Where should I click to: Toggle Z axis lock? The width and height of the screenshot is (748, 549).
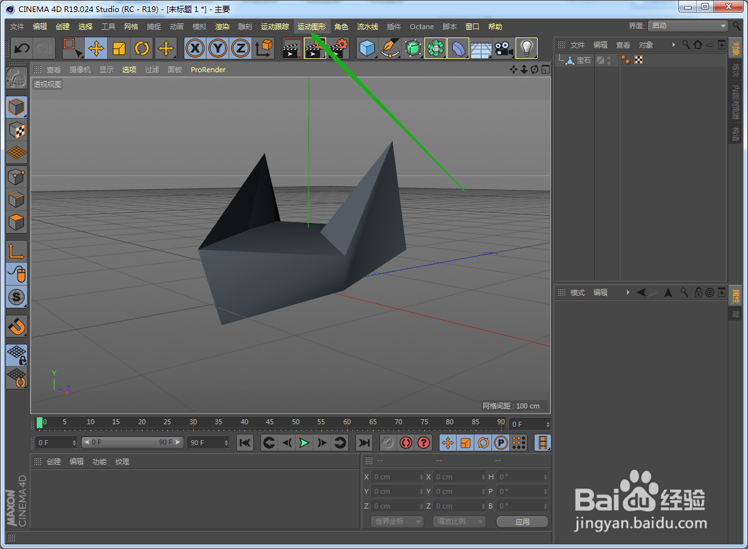pos(241,48)
